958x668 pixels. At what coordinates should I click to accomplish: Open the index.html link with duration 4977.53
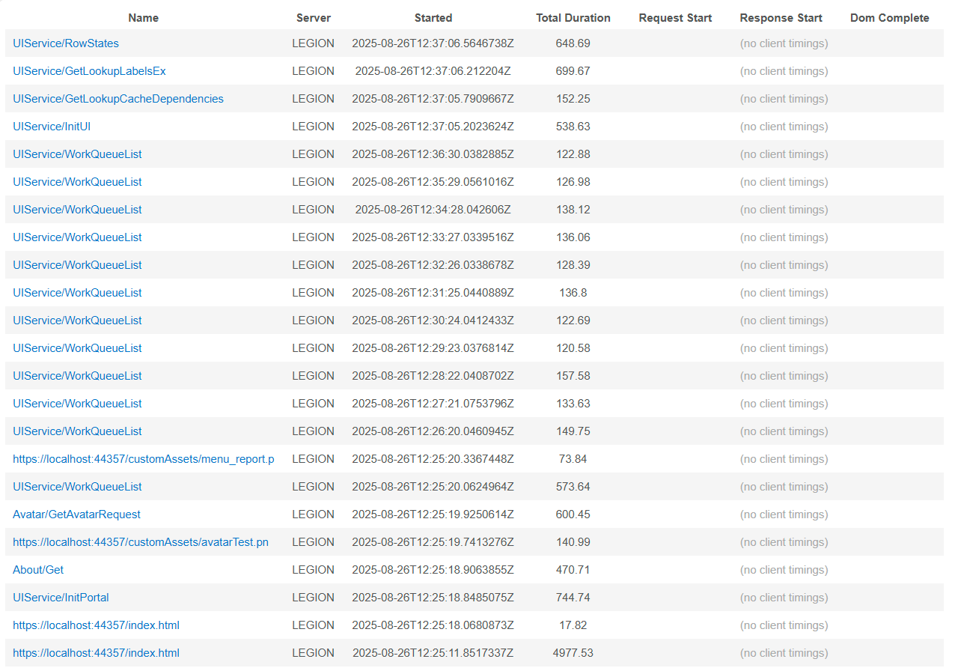pyautogui.click(x=96, y=653)
